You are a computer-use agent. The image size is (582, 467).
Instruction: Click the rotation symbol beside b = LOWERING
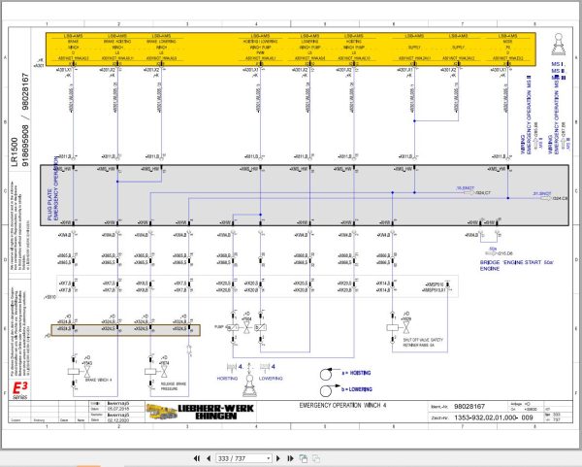[x=327, y=390]
